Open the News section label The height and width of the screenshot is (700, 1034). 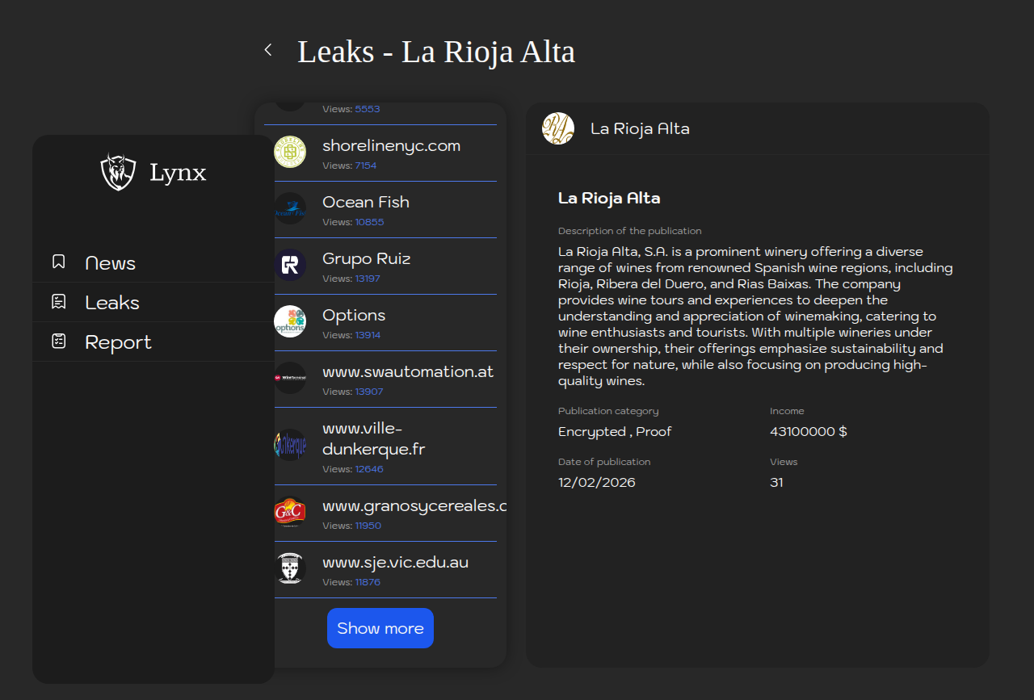(x=110, y=263)
